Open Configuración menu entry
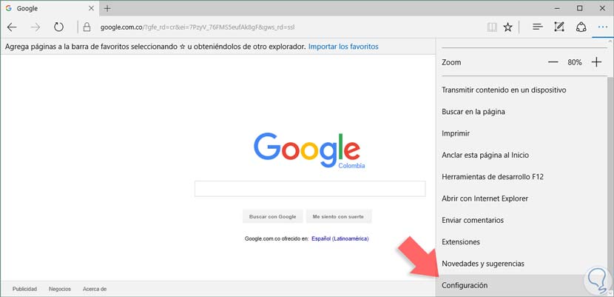Image resolution: width=614 pixels, height=297 pixels. [x=521, y=285]
